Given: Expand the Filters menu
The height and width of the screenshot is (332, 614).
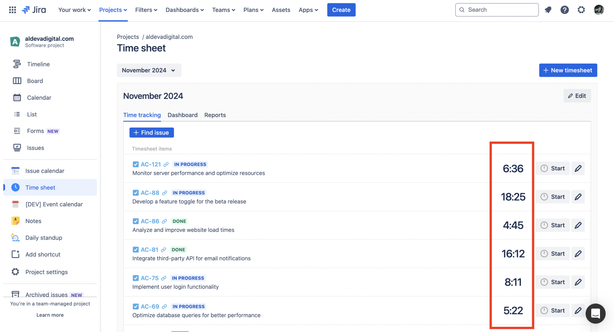Looking at the screenshot, I should (146, 10).
